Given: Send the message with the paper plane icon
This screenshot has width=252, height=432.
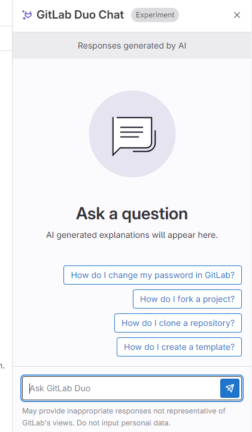Looking at the screenshot, I should click(x=230, y=388).
